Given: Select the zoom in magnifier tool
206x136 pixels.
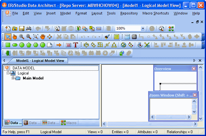Looking at the screenshot, I should pyautogui.click(x=22, y=37).
